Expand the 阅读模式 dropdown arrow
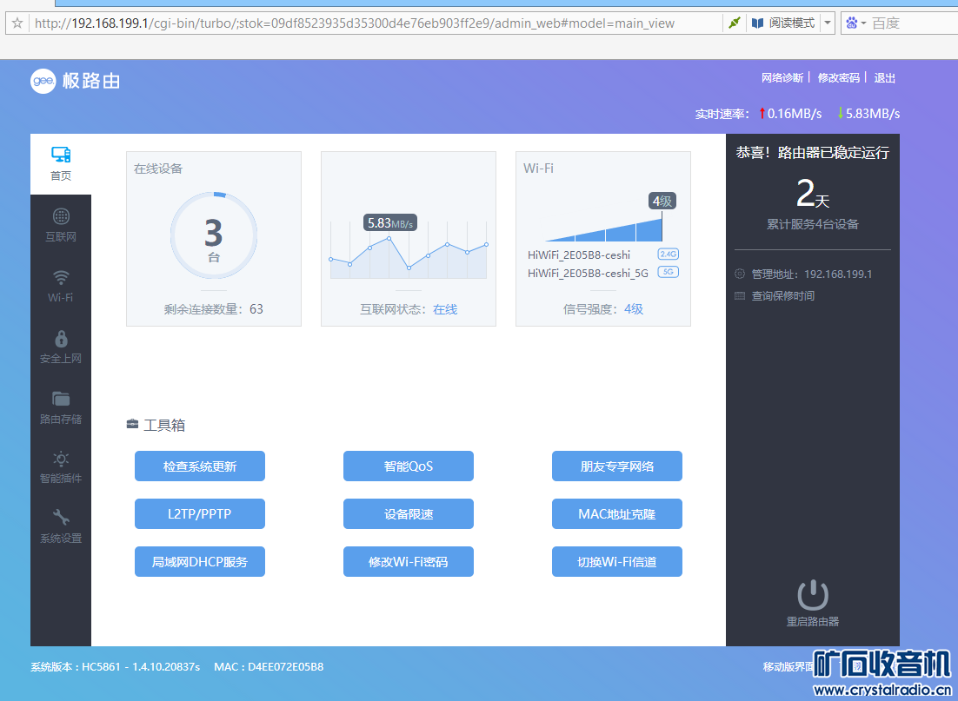Viewport: 958px width, 701px height. 827,23
